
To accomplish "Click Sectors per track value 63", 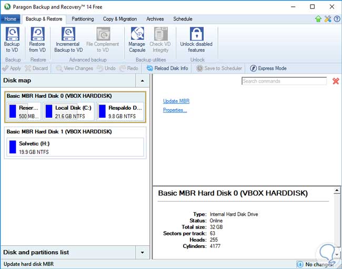I will 213,233.
